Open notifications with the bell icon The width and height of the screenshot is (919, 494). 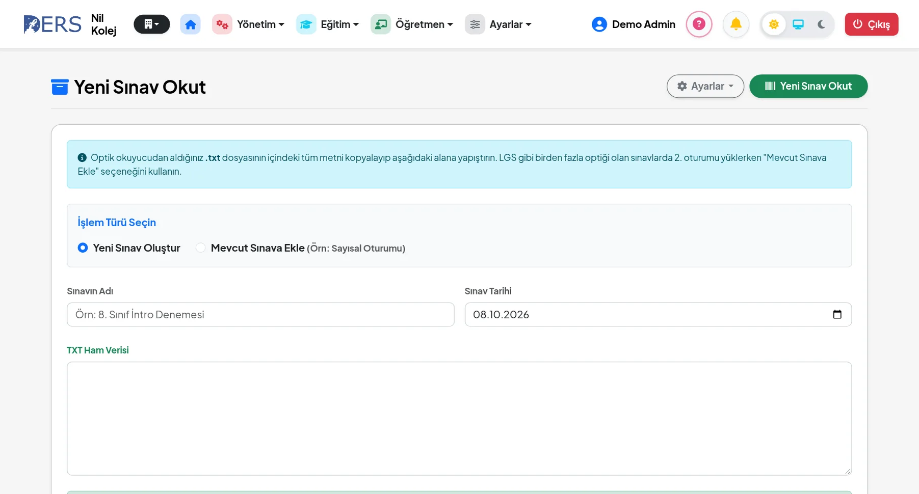tap(736, 24)
